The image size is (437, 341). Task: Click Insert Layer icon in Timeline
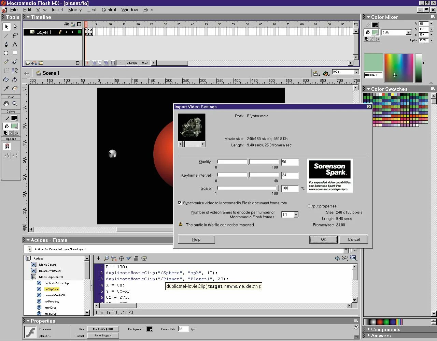[28, 63]
